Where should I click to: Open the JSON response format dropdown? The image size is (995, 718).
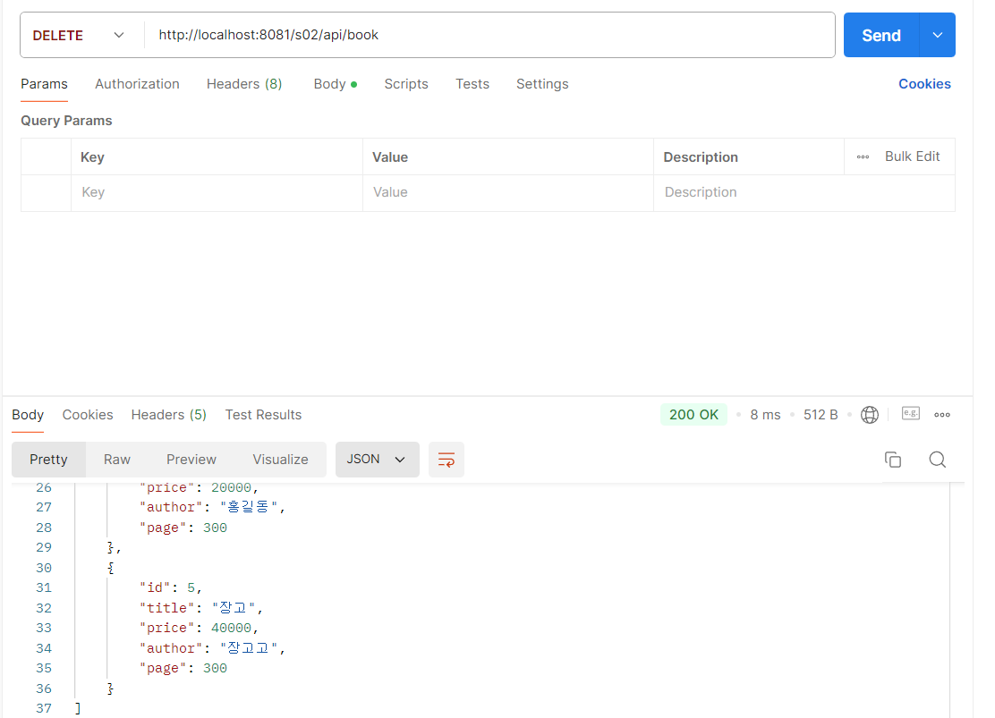[377, 459]
